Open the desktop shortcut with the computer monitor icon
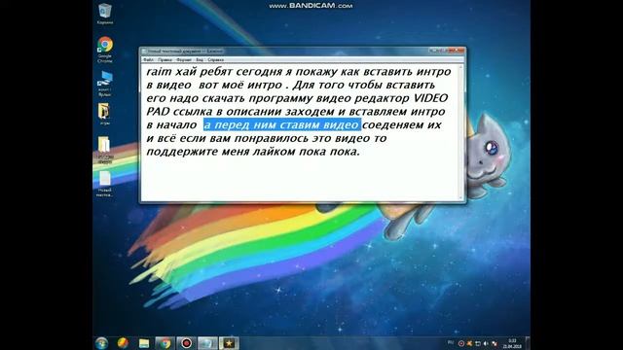623x350 pixels. coord(105,84)
